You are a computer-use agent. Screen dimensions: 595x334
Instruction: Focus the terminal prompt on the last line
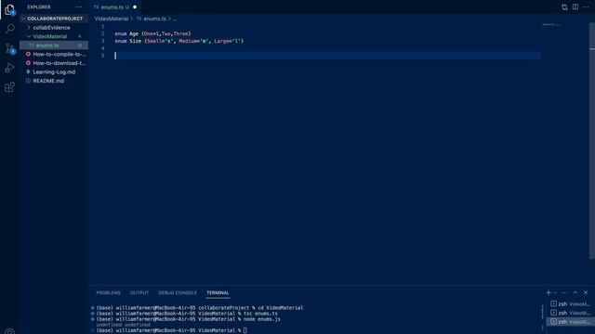(x=245, y=330)
